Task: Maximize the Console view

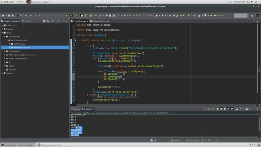Action: pos(257,109)
